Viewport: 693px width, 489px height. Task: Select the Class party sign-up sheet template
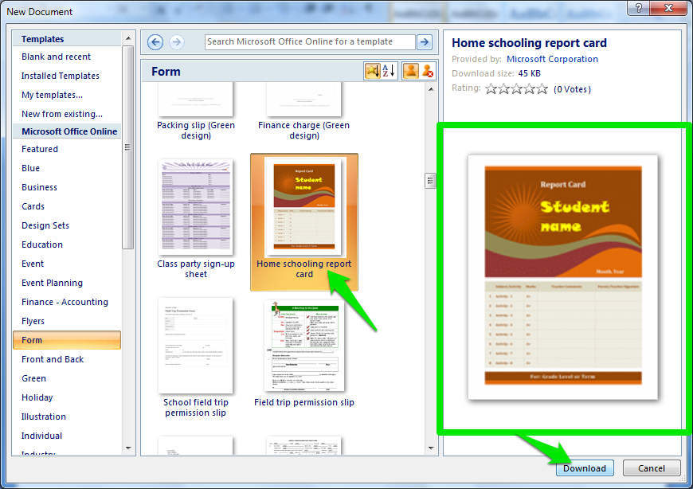click(x=195, y=207)
